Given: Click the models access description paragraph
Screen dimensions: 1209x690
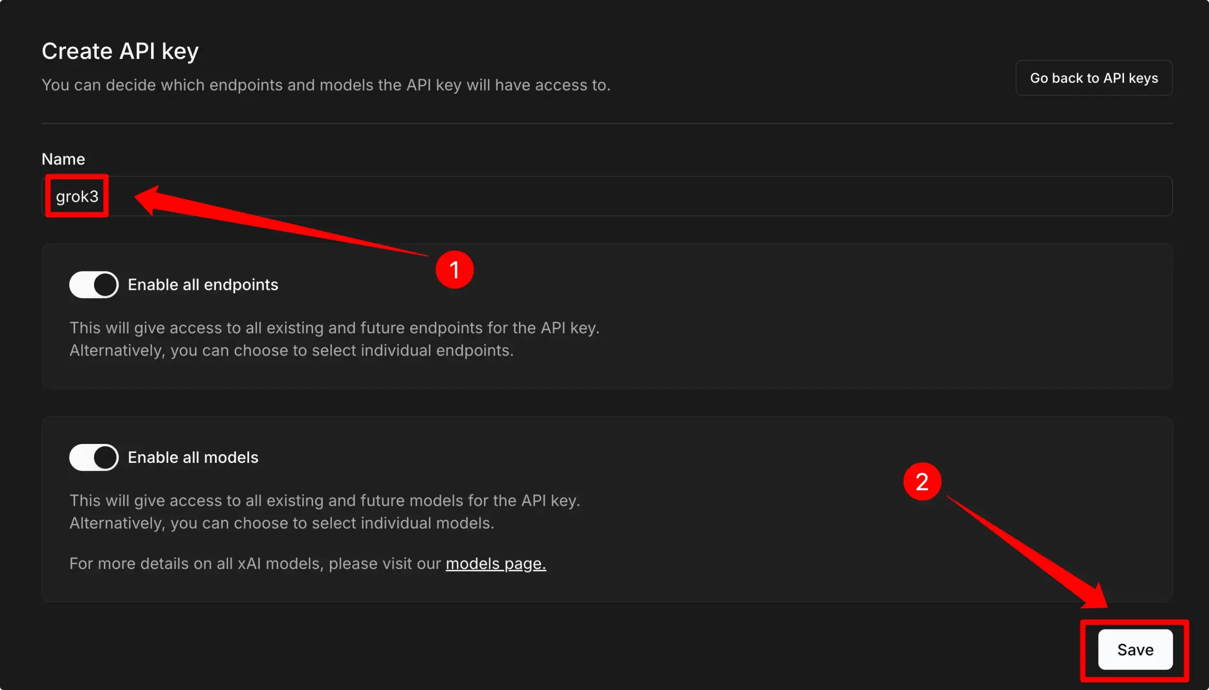Looking at the screenshot, I should 324,512.
